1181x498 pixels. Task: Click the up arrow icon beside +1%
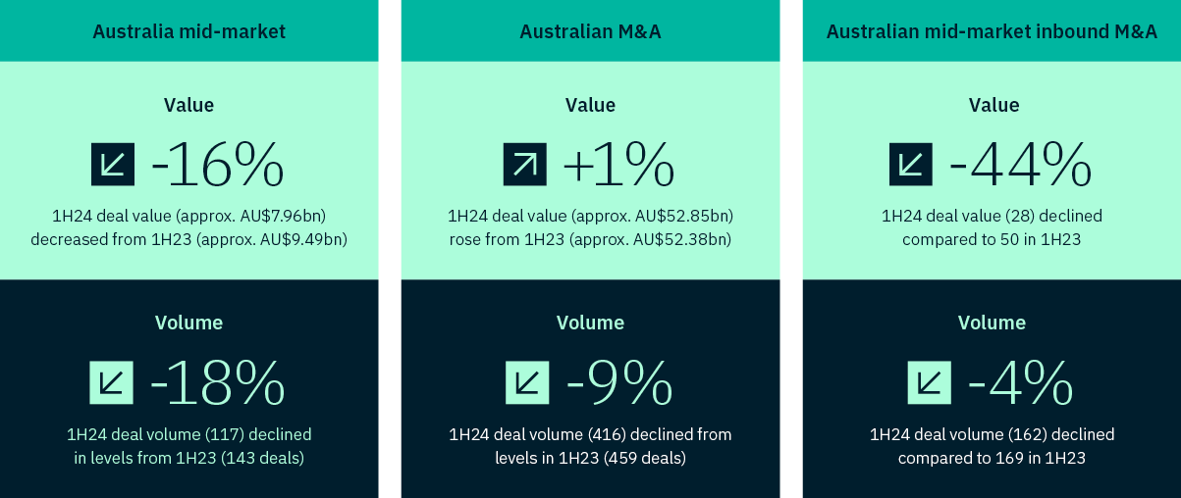tap(524, 165)
